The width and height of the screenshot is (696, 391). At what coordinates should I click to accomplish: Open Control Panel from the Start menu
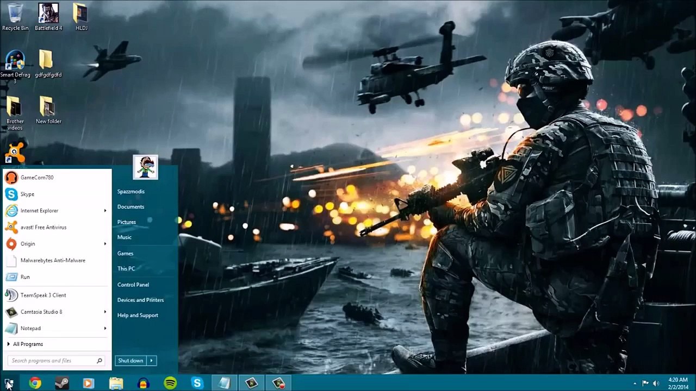pyautogui.click(x=133, y=285)
